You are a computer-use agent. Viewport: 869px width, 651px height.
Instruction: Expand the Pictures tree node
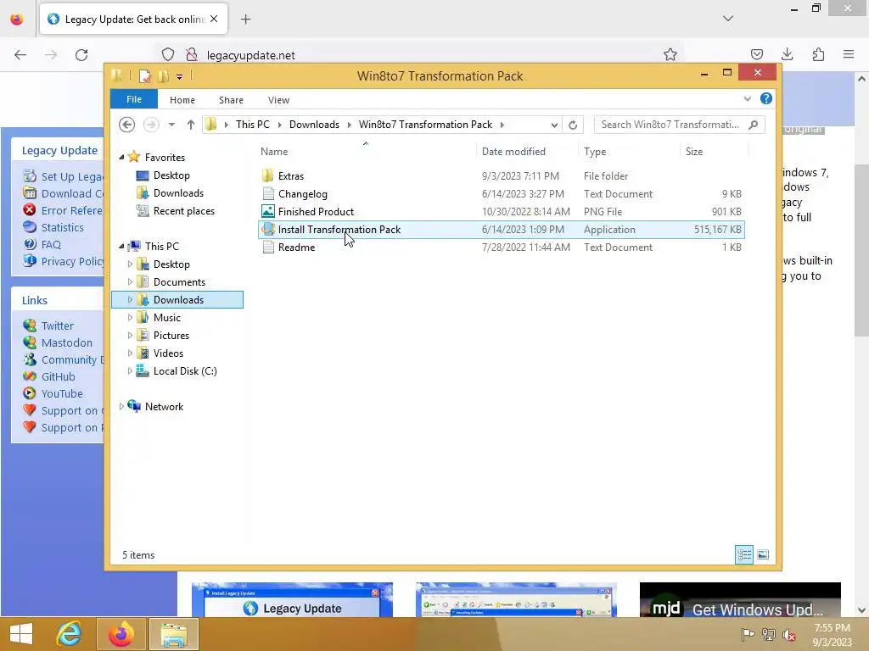(x=130, y=335)
